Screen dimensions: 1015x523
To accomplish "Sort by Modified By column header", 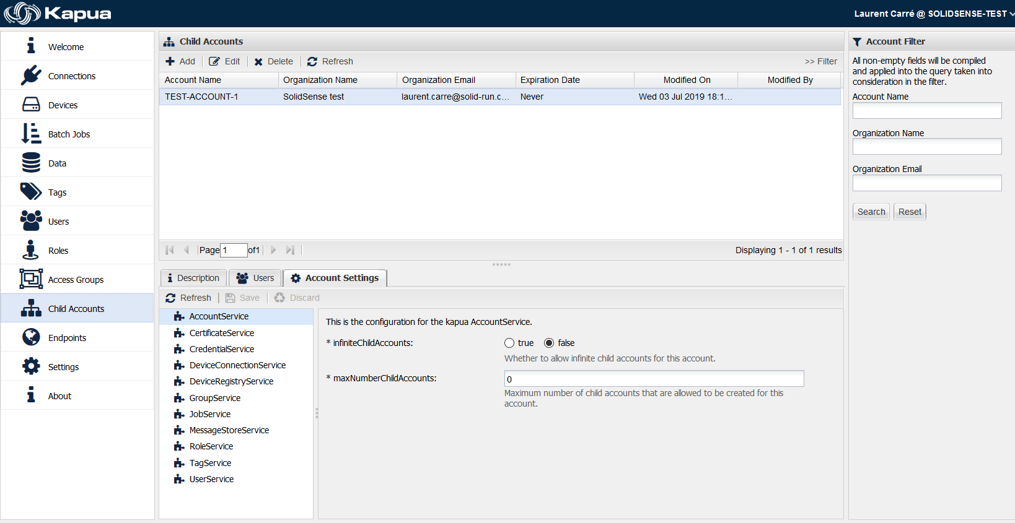I will [x=789, y=80].
